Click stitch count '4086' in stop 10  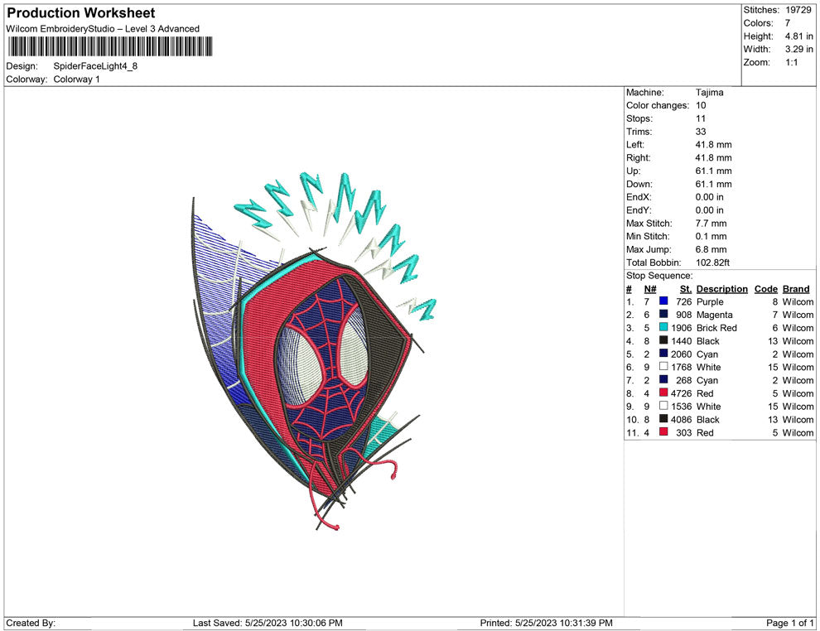pos(682,419)
